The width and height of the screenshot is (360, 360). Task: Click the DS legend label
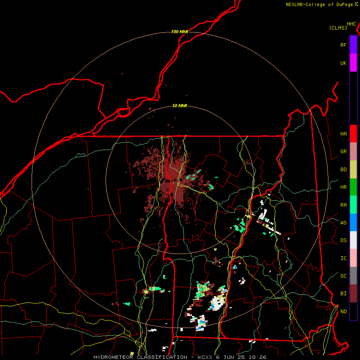pyautogui.click(x=343, y=240)
